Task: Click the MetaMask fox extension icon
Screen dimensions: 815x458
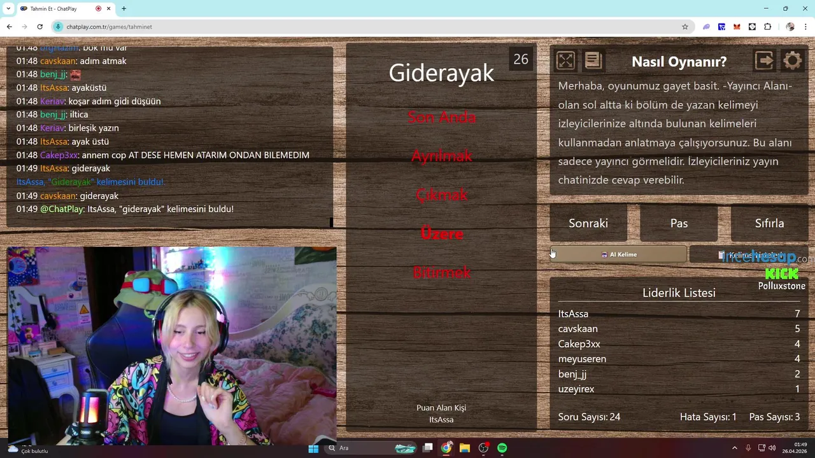Action: pyautogui.click(x=737, y=27)
